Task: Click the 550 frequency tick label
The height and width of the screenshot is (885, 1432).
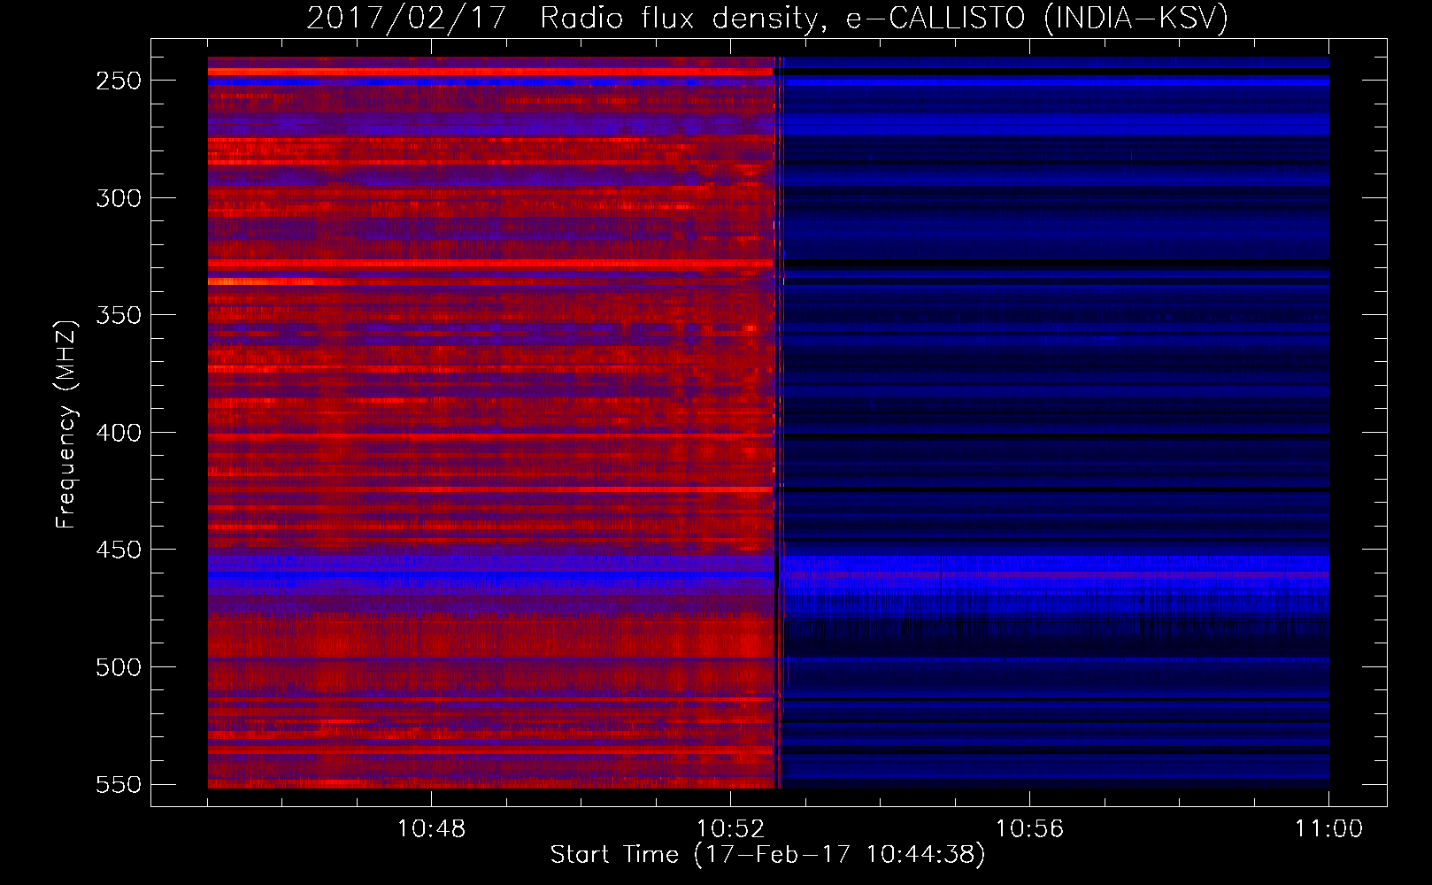Action: 119,785
